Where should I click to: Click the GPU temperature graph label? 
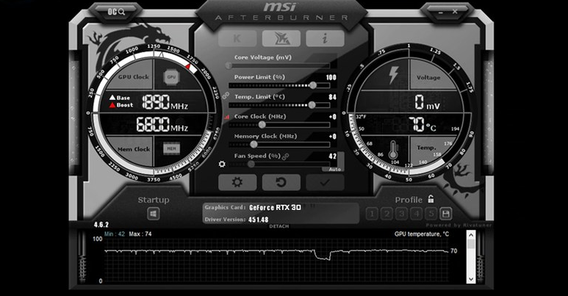click(422, 234)
